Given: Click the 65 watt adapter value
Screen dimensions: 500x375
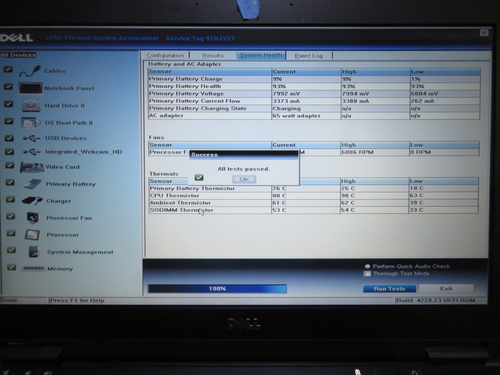Looking at the screenshot, I should pyautogui.click(x=296, y=116).
